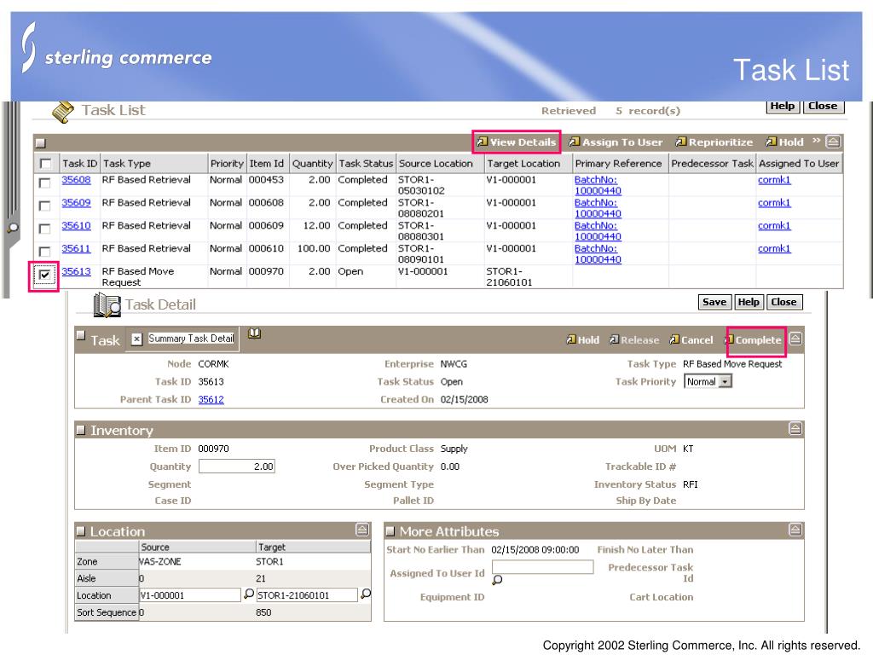The height and width of the screenshot is (655, 873).
Task: Click the Complete action in Task Detail
Action: [x=754, y=339]
